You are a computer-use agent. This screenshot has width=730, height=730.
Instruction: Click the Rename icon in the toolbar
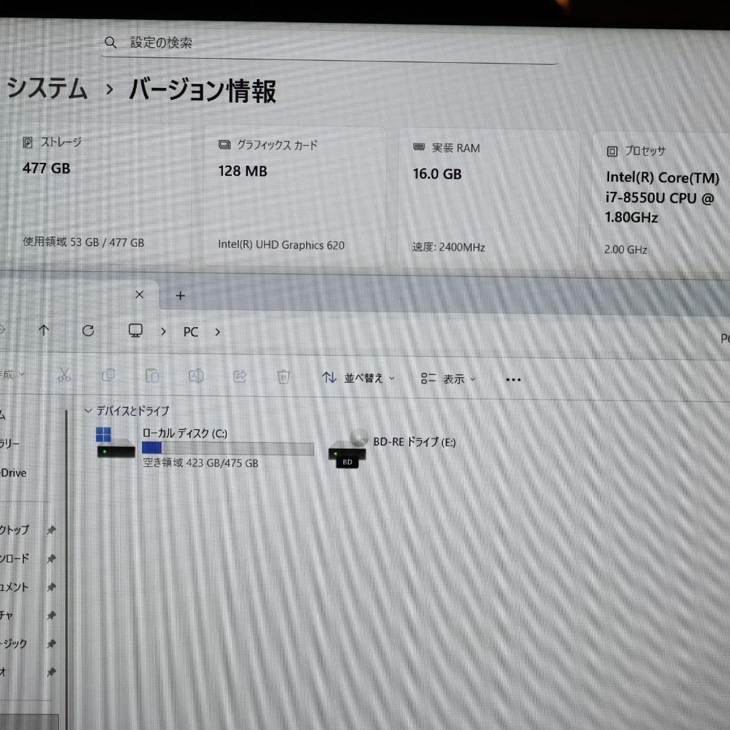coord(195,376)
